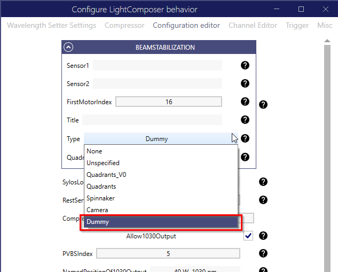This screenshot has width=338, height=272.
Task: Open help for Sensor1 field
Action: (245, 65)
